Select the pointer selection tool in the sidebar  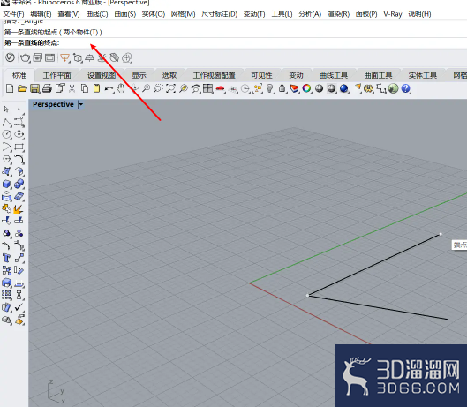tap(6, 109)
